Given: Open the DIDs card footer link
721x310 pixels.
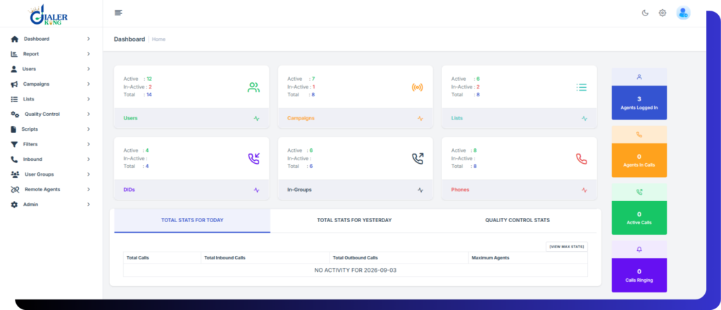Looking at the screenshot, I should pos(130,190).
